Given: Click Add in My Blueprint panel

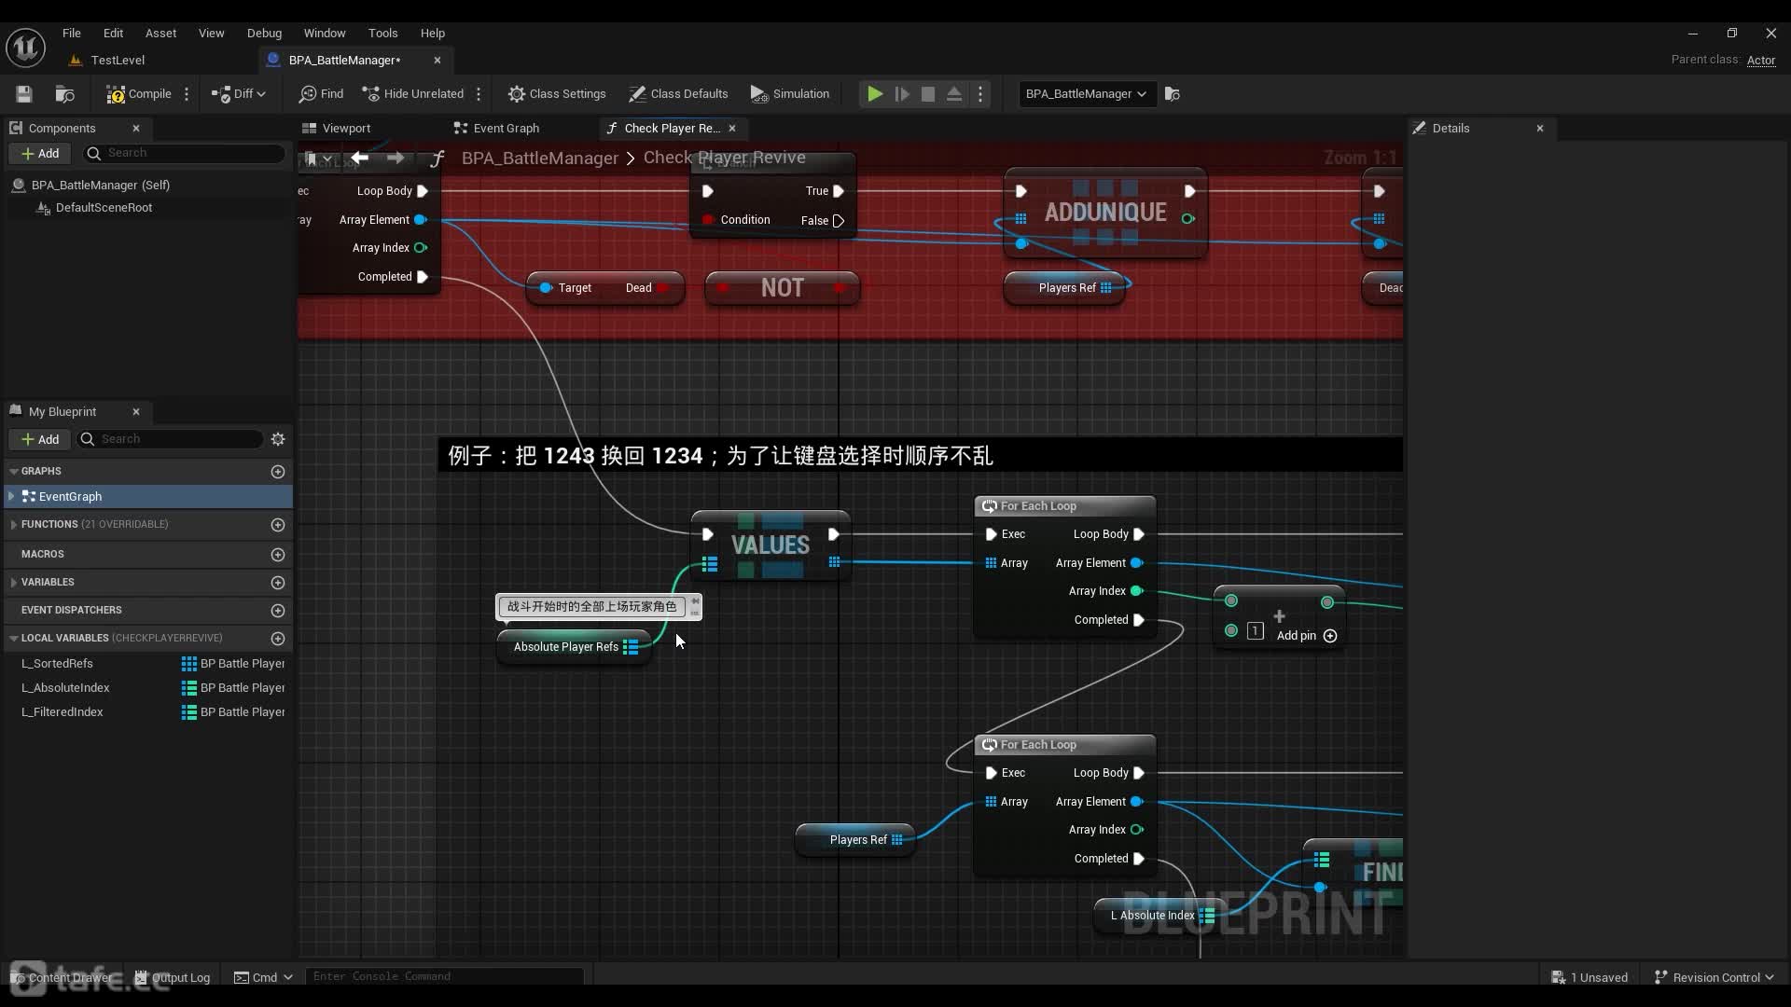Looking at the screenshot, I should (39, 439).
